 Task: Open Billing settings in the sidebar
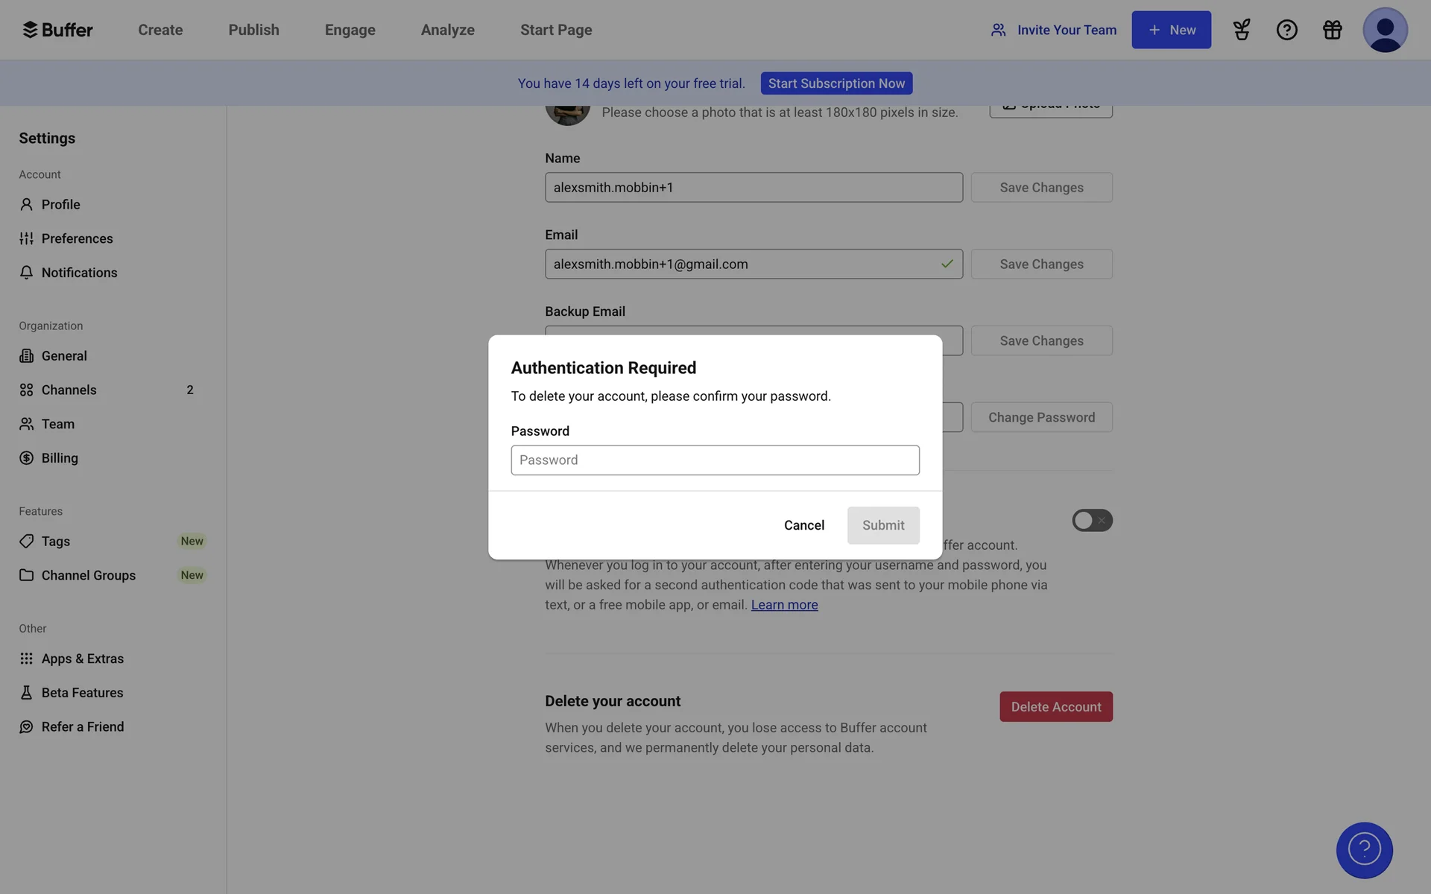pyautogui.click(x=60, y=458)
